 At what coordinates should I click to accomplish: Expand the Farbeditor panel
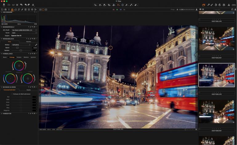(1, 114)
